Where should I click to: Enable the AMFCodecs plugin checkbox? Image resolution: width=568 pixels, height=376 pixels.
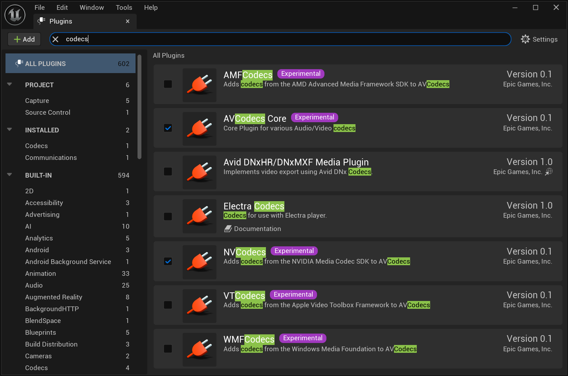pos(168,84)
